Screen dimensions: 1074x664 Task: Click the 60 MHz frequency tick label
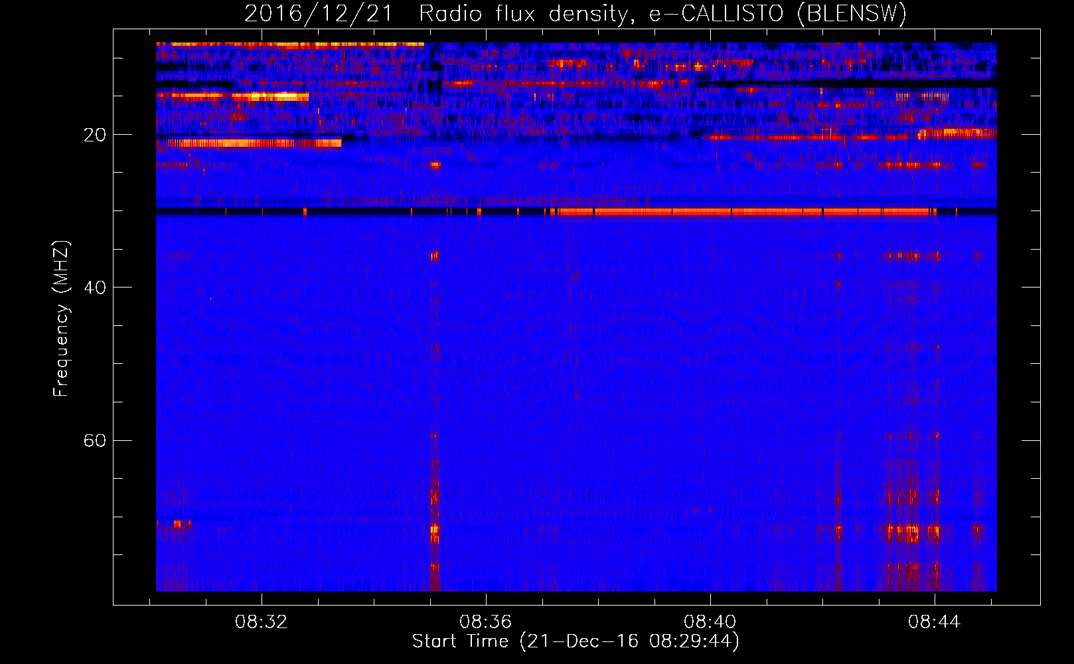[95, 441]
